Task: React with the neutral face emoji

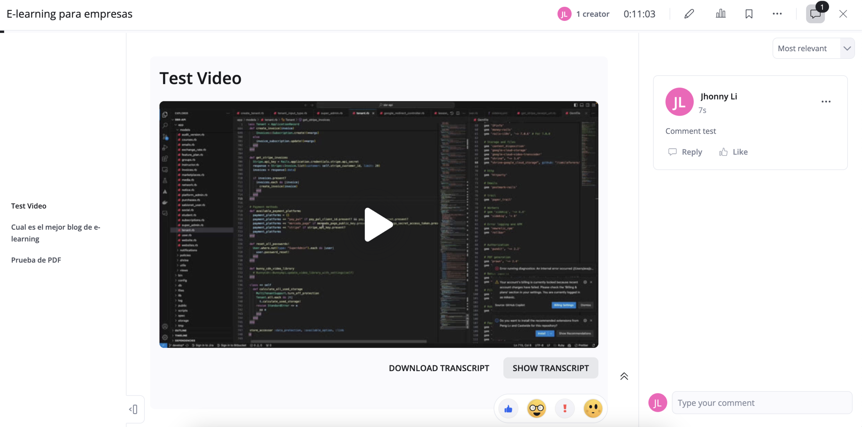Action: 593,408
